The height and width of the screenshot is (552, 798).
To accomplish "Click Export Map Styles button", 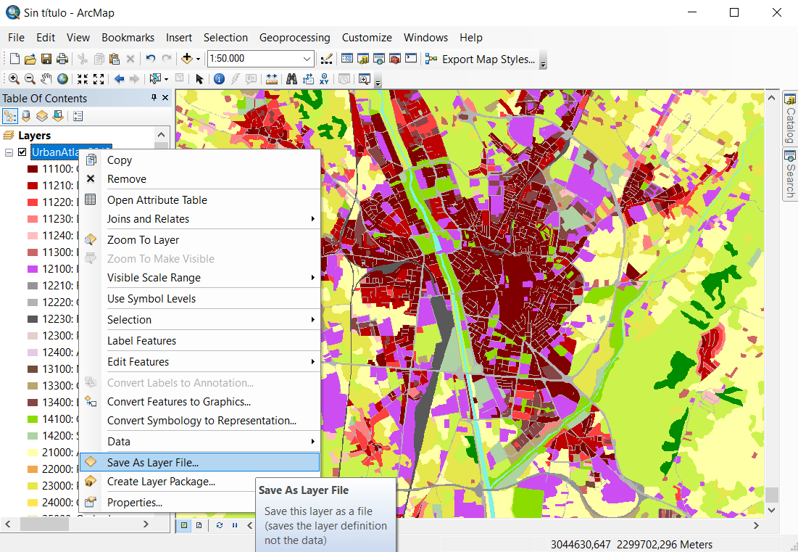I will click(x=489, y=59).
